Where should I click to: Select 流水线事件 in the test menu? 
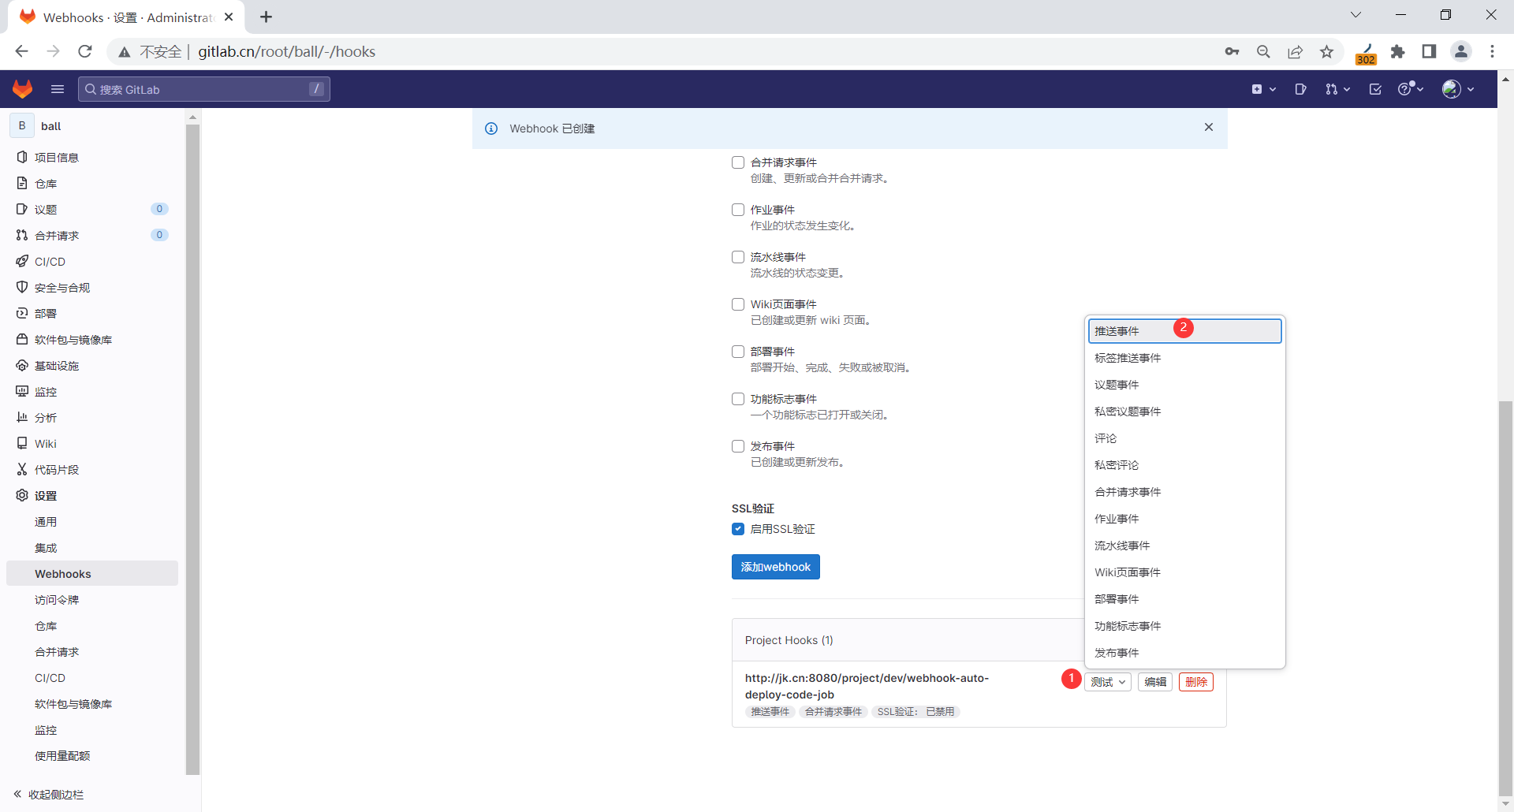(x=1185, y=546)
